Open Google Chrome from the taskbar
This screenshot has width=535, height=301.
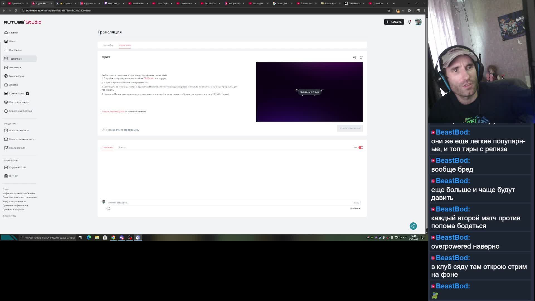coord(113,237)
